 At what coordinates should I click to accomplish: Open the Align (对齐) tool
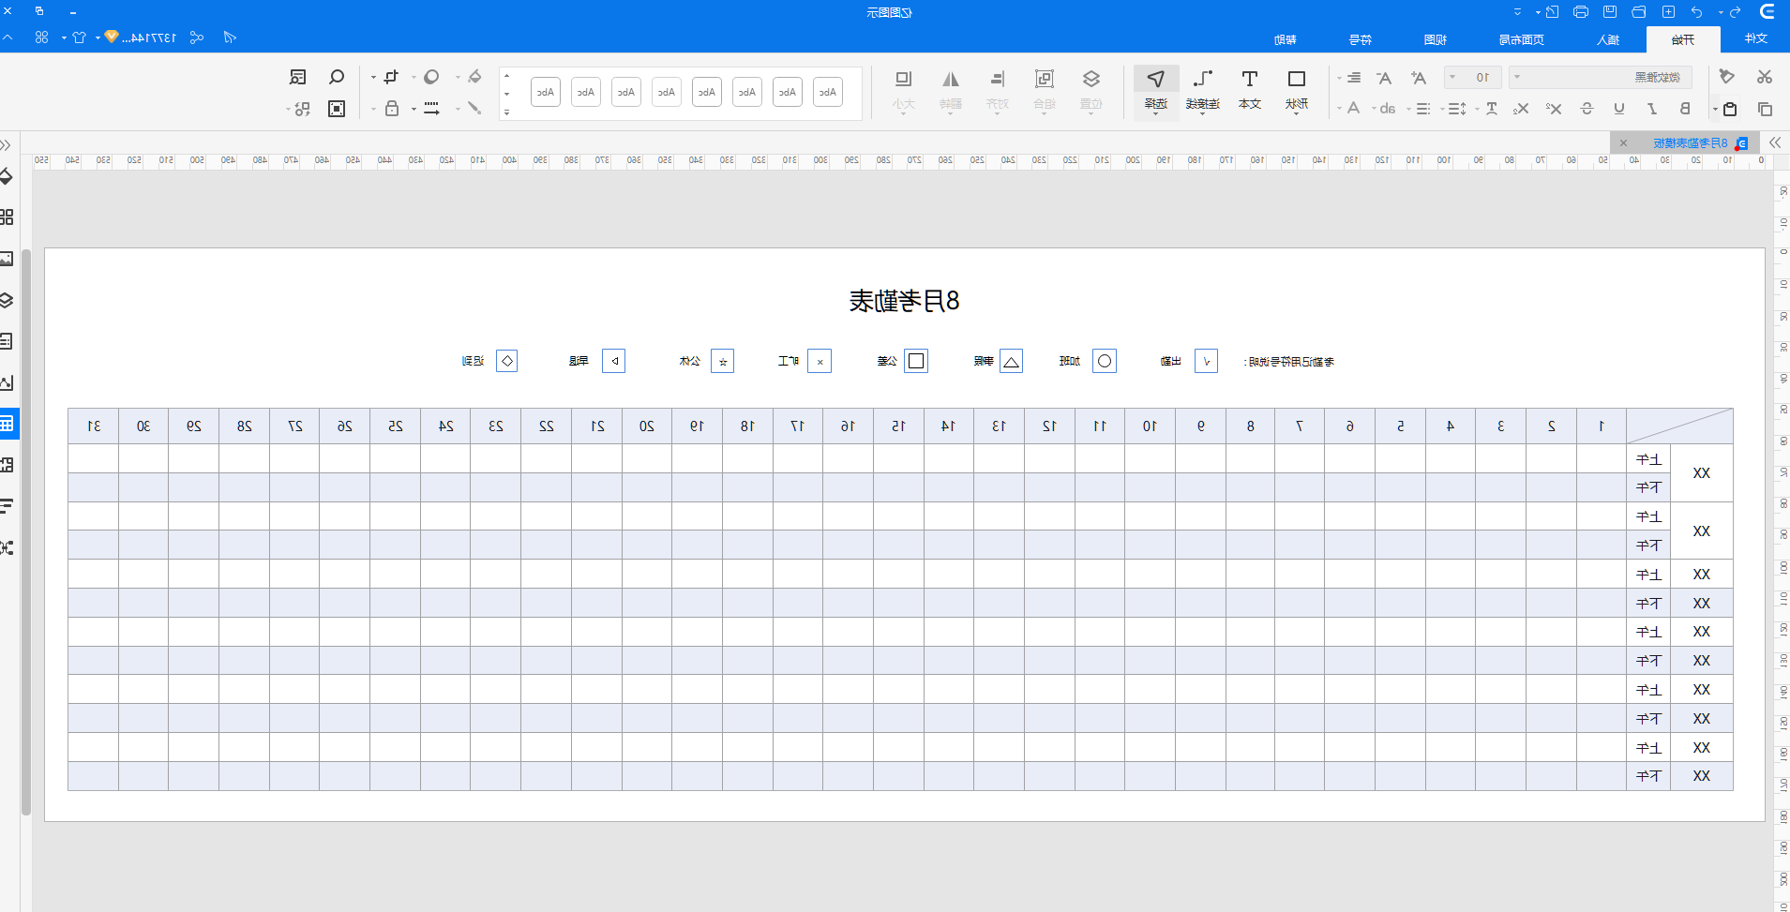998,90
